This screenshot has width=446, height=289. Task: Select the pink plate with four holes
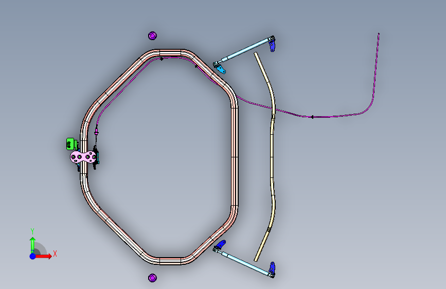pyautogui.click(x=83, y=157)
